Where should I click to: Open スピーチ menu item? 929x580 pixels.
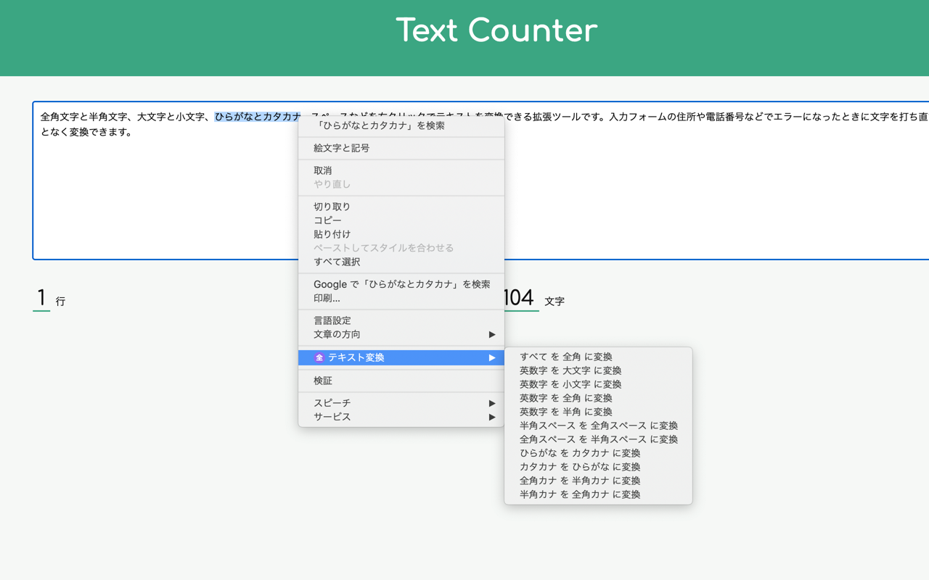coord(401,403)
